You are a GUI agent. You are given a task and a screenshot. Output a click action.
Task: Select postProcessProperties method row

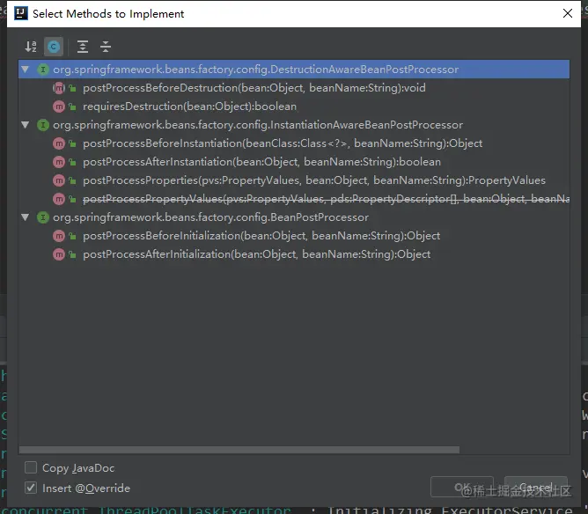(x=294, y=180)
